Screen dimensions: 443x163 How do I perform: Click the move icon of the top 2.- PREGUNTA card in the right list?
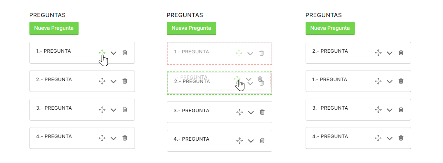pos(378,53)
